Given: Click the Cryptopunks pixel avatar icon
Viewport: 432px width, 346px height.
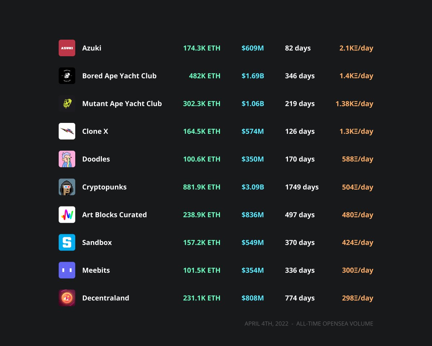Looking at the screenshot, I should click(x=67, y=187).
